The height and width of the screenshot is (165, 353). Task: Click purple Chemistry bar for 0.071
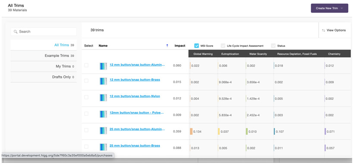click(325, 131)
